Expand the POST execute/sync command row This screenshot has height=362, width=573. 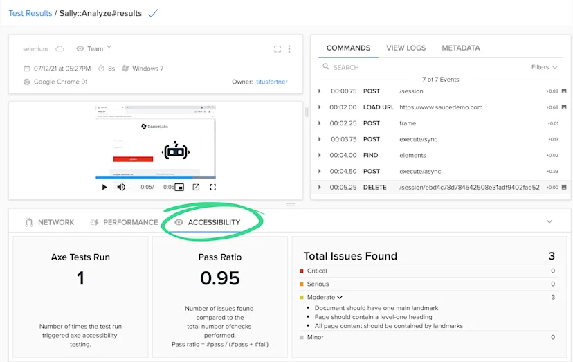[320, 139]
